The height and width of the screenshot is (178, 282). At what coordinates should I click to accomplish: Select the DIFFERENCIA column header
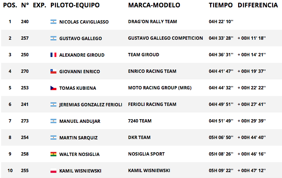(258, 5)
